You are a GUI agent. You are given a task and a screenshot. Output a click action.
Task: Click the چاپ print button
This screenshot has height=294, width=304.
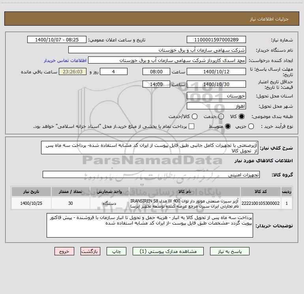pyautogui.click(x=116, y=251)
